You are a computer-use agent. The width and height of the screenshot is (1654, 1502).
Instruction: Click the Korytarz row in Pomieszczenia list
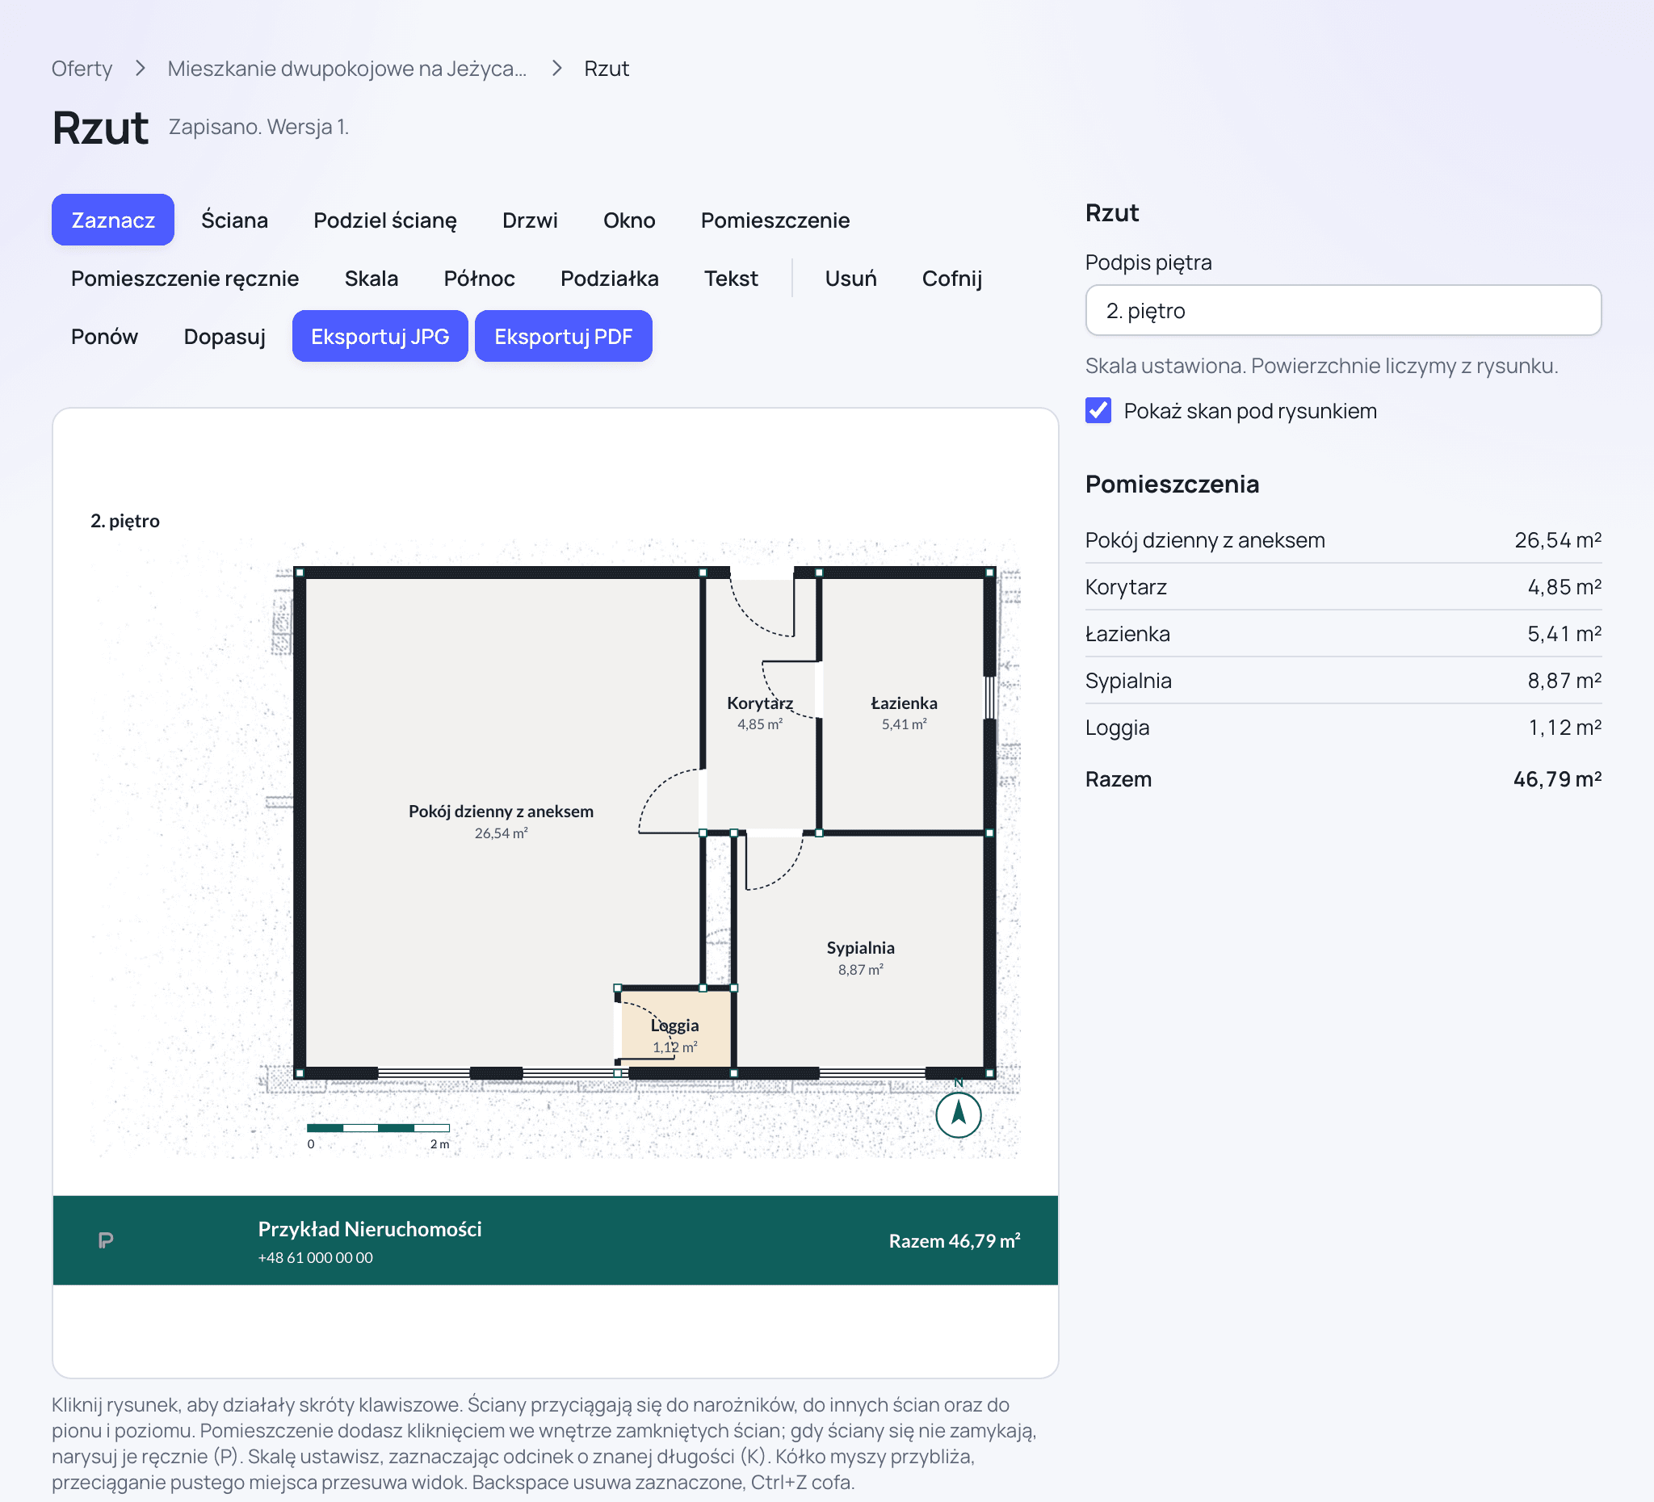coord(1343,586)
